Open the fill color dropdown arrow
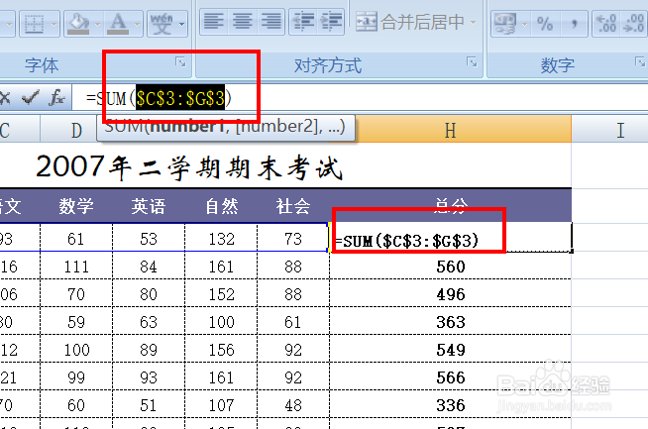648x429 pixels. coord(97,25)
